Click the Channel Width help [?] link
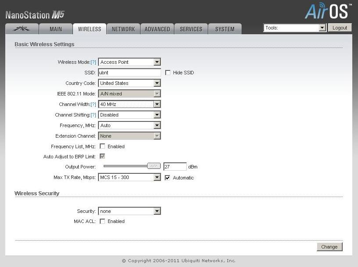 click(93, 105)
